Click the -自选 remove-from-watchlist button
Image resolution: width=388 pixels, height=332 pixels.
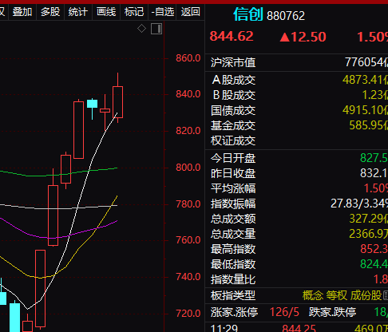163,12
